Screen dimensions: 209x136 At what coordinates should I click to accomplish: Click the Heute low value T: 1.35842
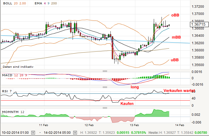pos(186,133)
